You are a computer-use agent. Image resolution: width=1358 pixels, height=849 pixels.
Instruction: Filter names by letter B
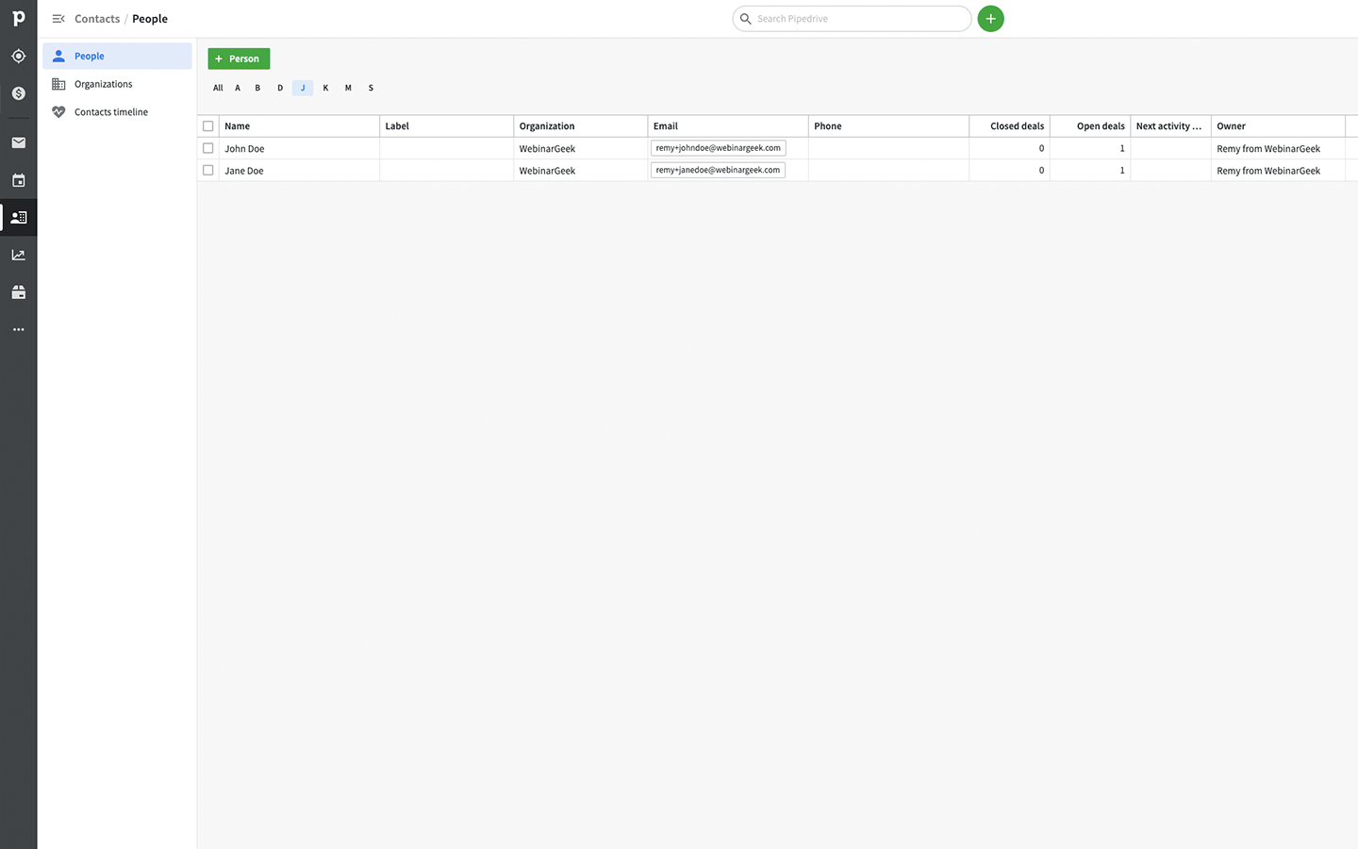257,88
